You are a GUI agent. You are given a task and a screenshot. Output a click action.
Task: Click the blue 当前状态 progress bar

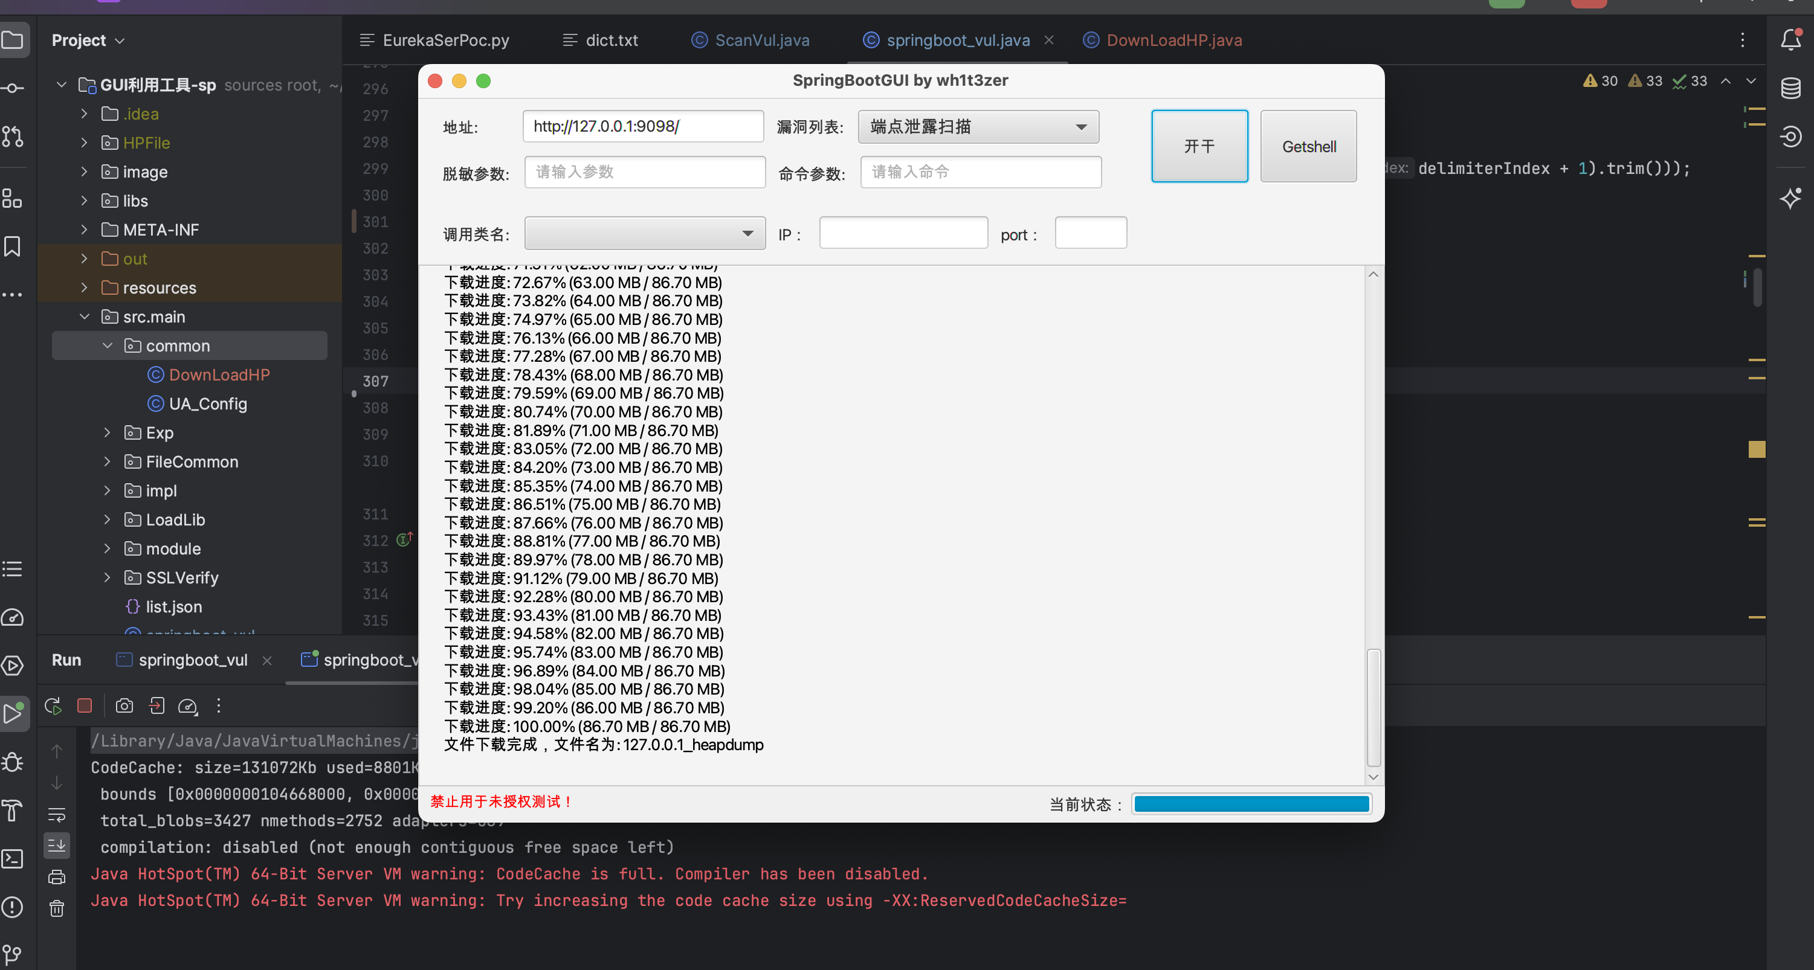pyautogui.click(x=1251, y=804)
